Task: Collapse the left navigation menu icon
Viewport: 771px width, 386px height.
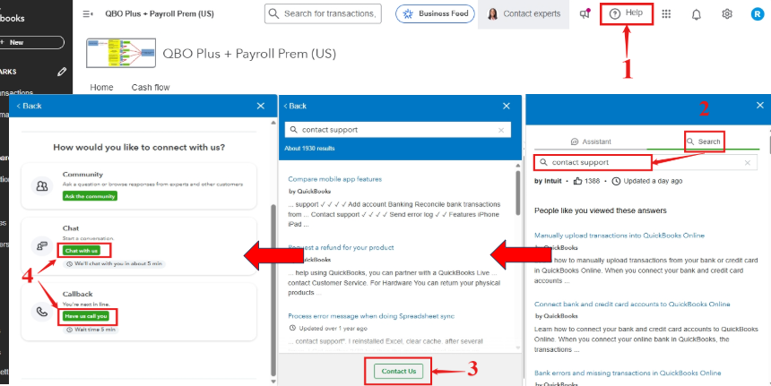Action: pyautogui.click(x=88, y=14)
